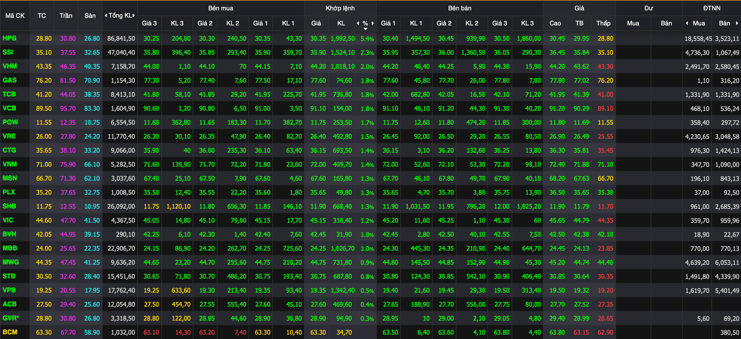Select the STB ticker
The height and width of the screenshot is (339, 741).
(9, 276)
